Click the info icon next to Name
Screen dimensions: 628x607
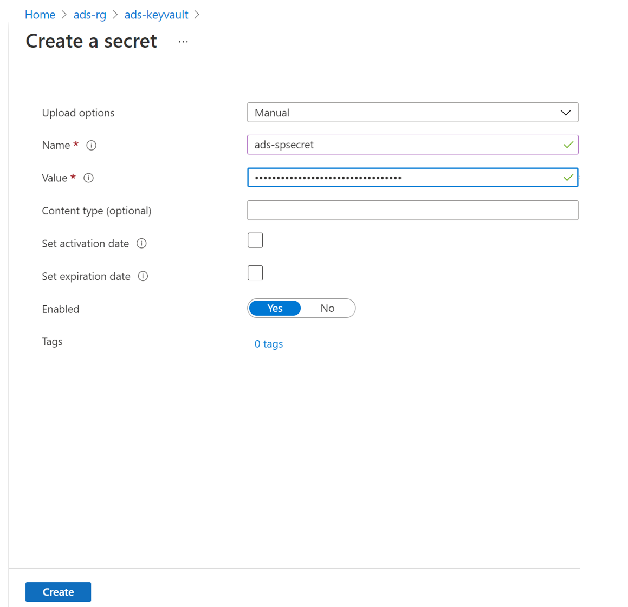tap(92, 145)
